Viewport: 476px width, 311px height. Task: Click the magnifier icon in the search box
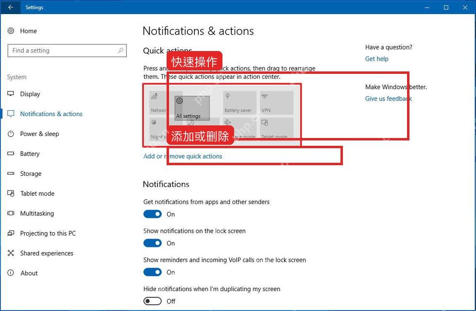pos(120,51)
